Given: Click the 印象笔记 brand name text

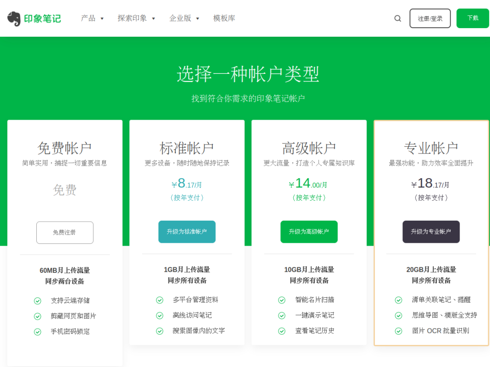Looking at the screenshot, I should click(x=43, y=19).
